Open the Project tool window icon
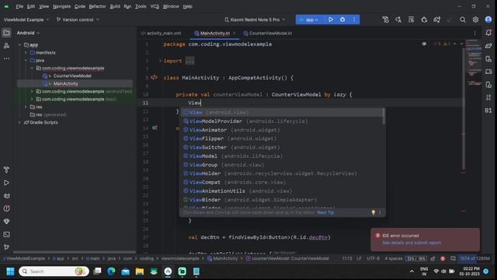 [6, 33]
